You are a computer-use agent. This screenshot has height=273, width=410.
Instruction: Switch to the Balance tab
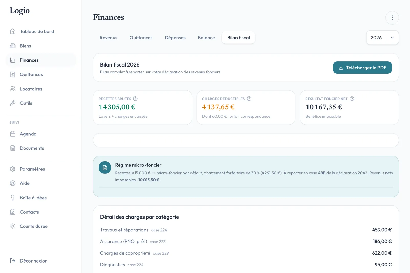click(206, 38)
